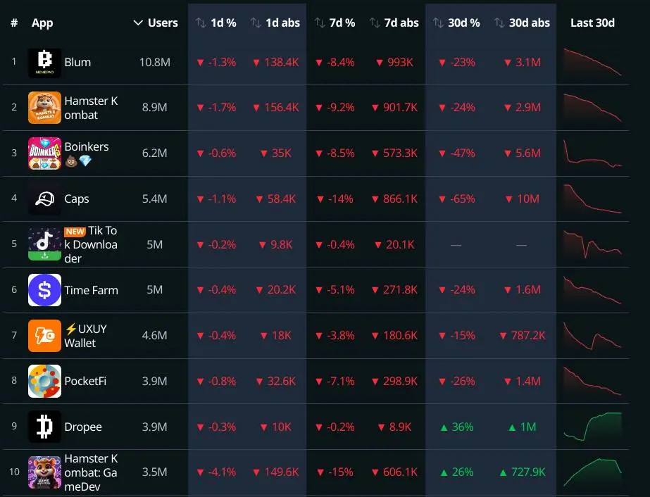Click Blum's 10.8M users value

click(155, 62)
